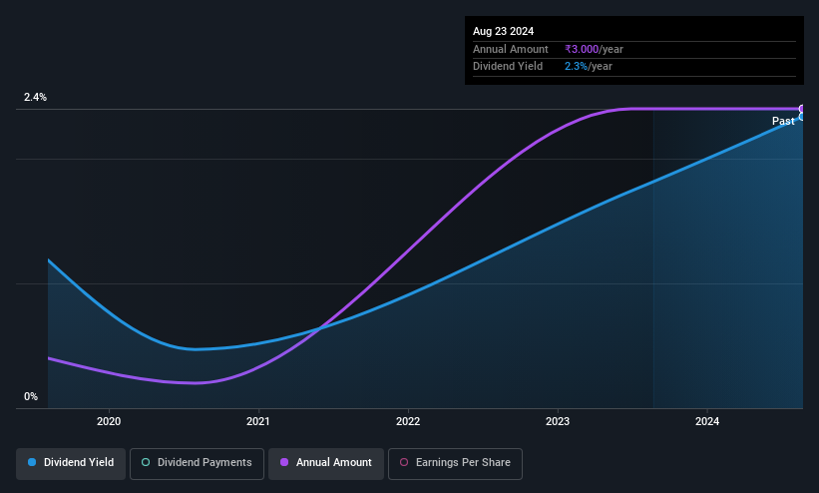Toggle the Annual Amount series
Viewport: 819px width, 493px height.
click(x=326, y=463)
